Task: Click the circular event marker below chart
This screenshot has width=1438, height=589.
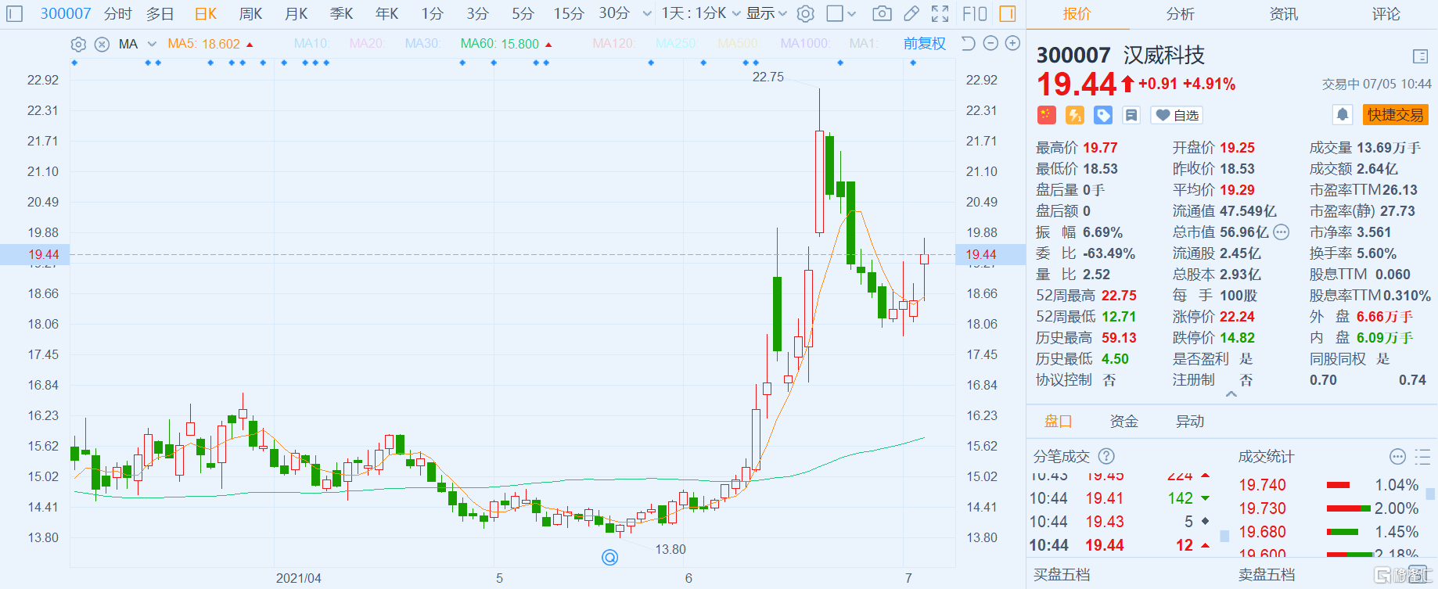Action: coord(609,557)
